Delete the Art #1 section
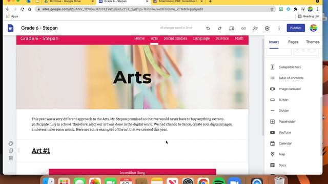This screenshot has width=328, height=184. (x=11, y=158)
